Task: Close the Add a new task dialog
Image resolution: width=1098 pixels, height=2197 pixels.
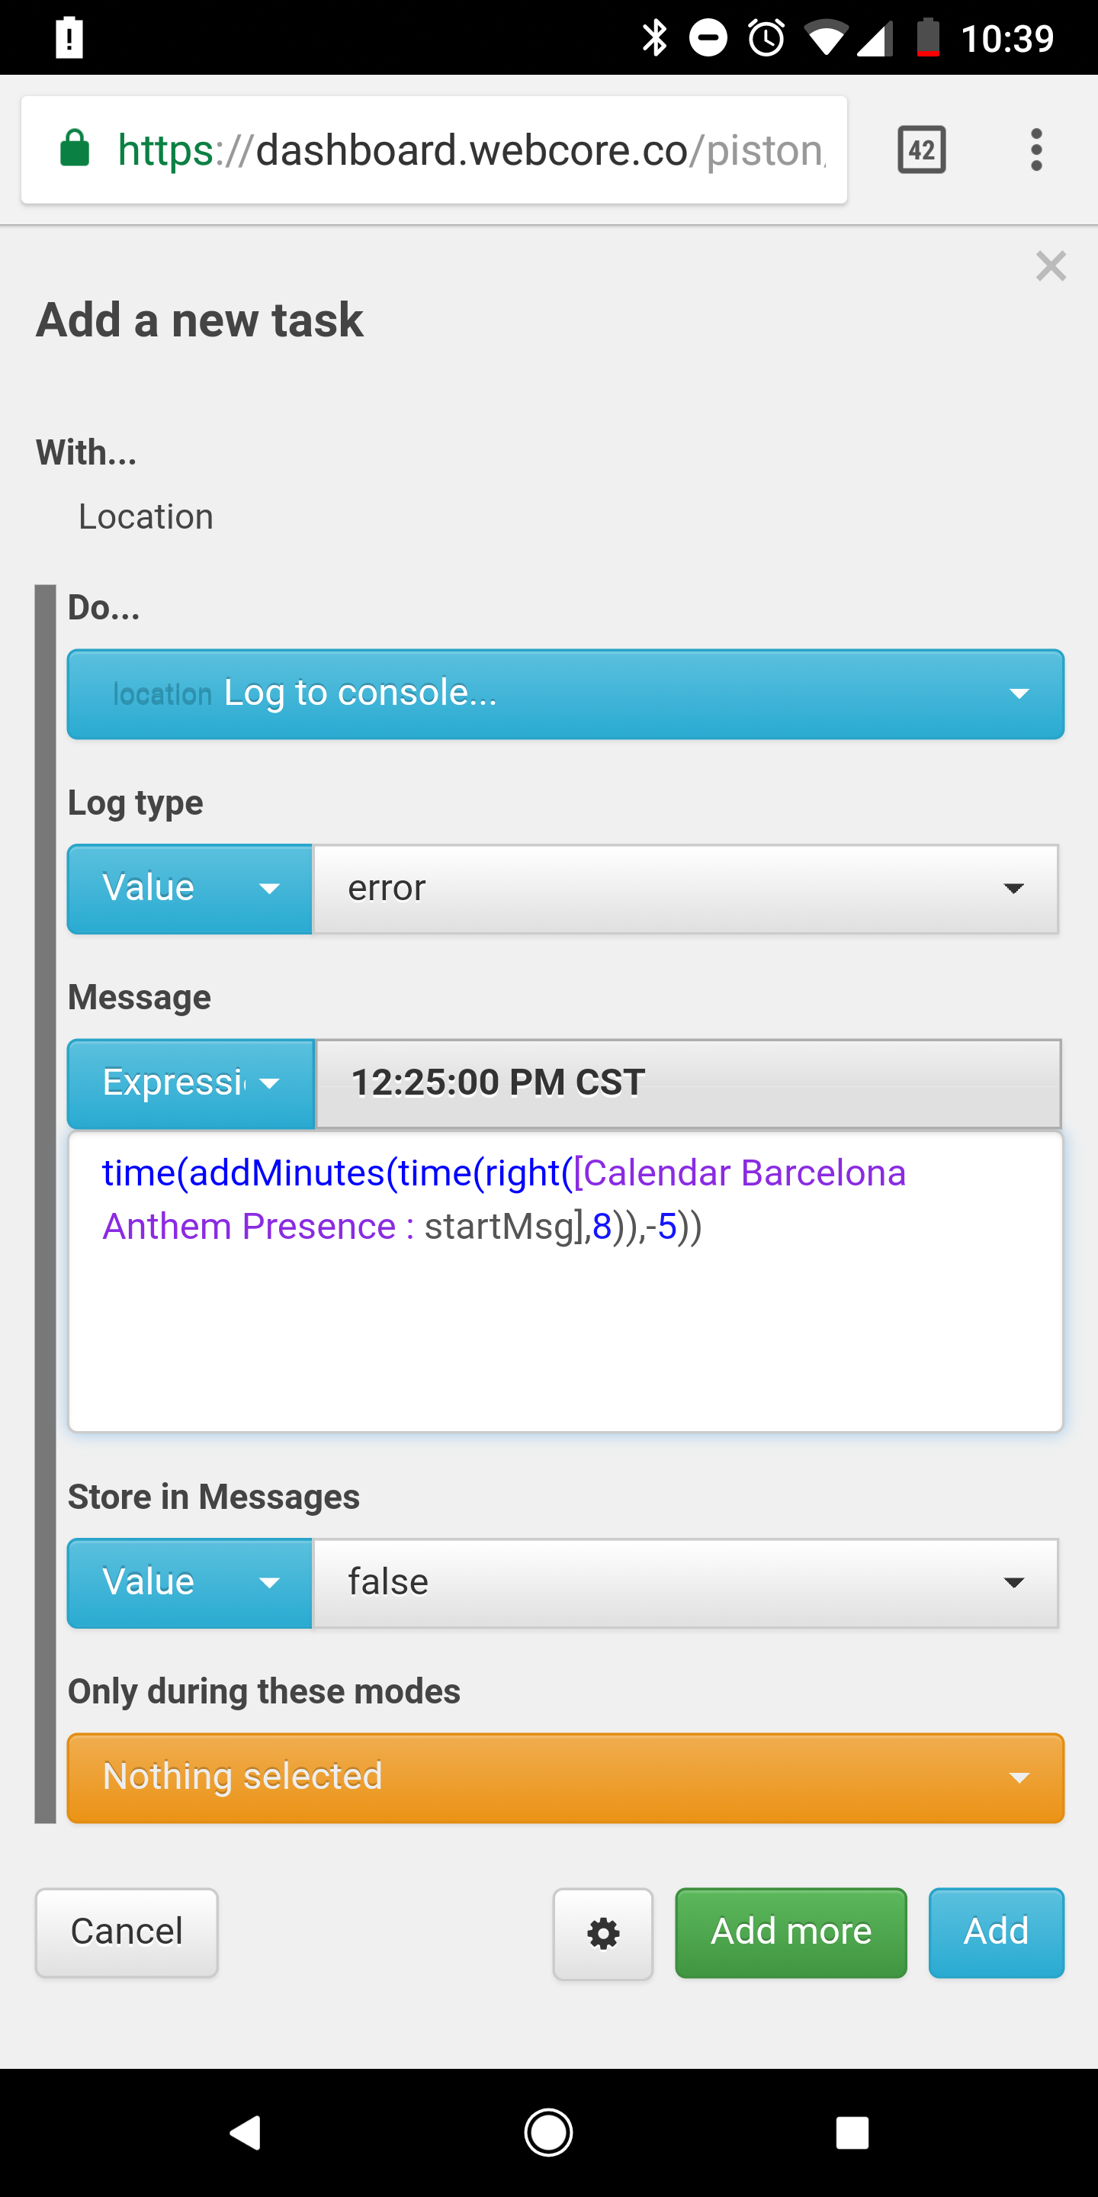Action: click(1050, 266)
